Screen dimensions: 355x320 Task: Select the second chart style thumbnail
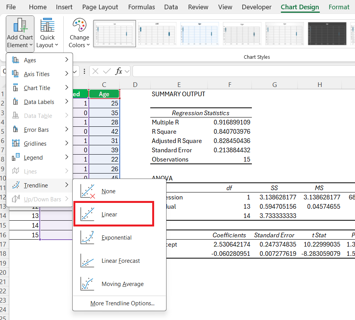click(x=157, y=34)
